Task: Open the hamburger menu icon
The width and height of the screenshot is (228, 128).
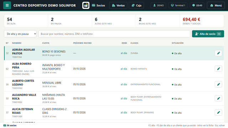Action: 7,5
